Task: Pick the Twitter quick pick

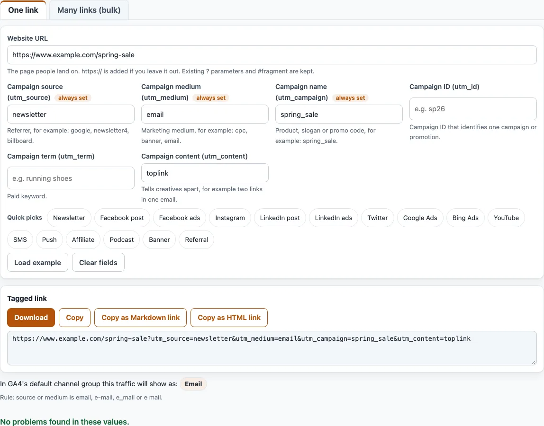Action: point(378,218)
